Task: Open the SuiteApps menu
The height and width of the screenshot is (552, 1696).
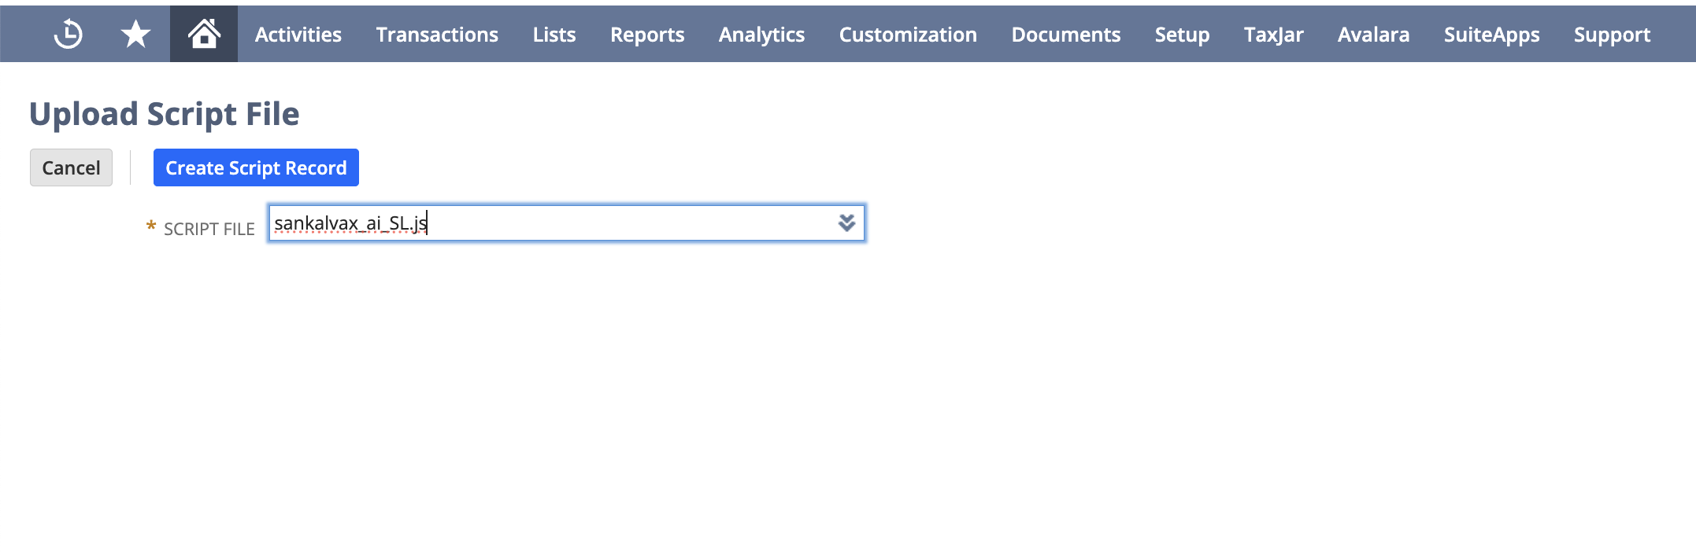Action: [x=1492, y=35]
